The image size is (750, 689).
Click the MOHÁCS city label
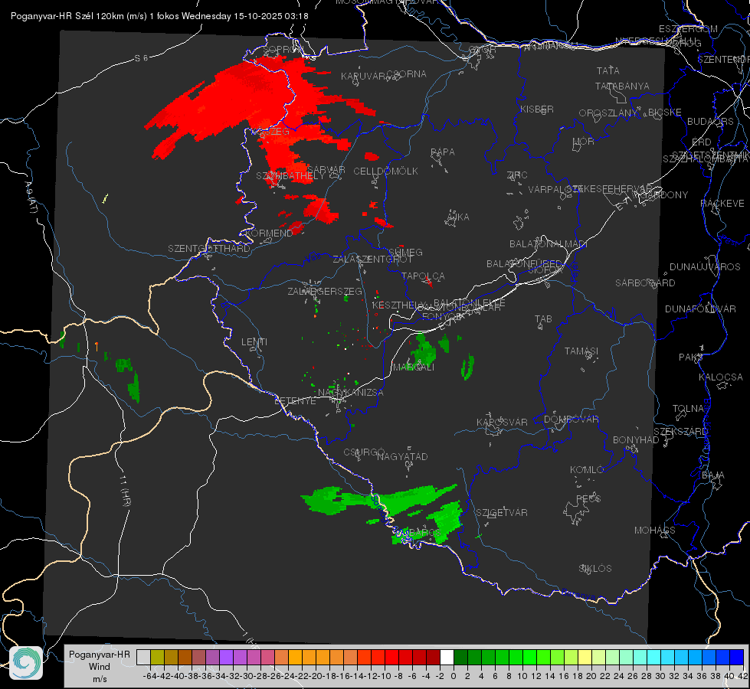(x=655, y=531)
